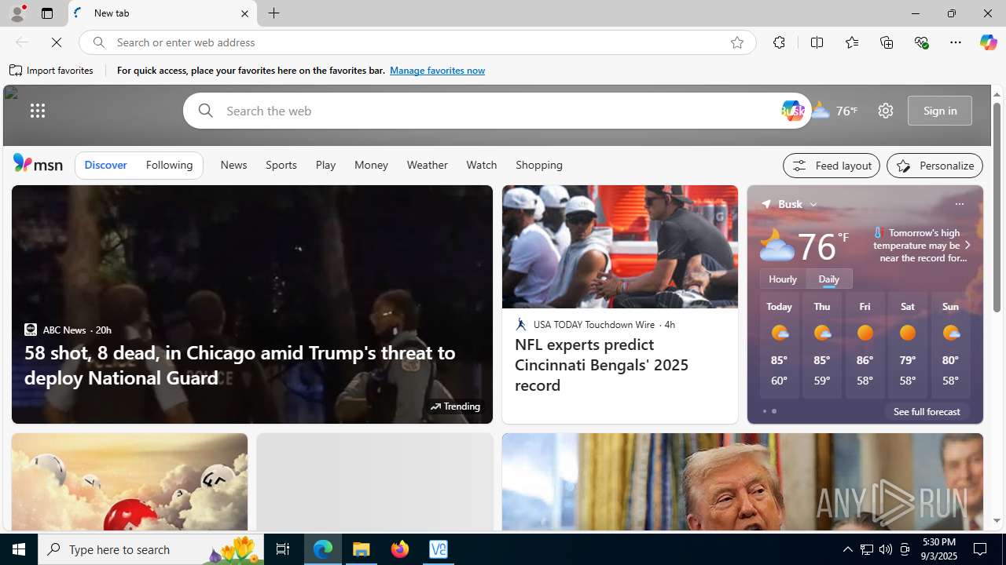Click the Sign in button

(940, 111)
